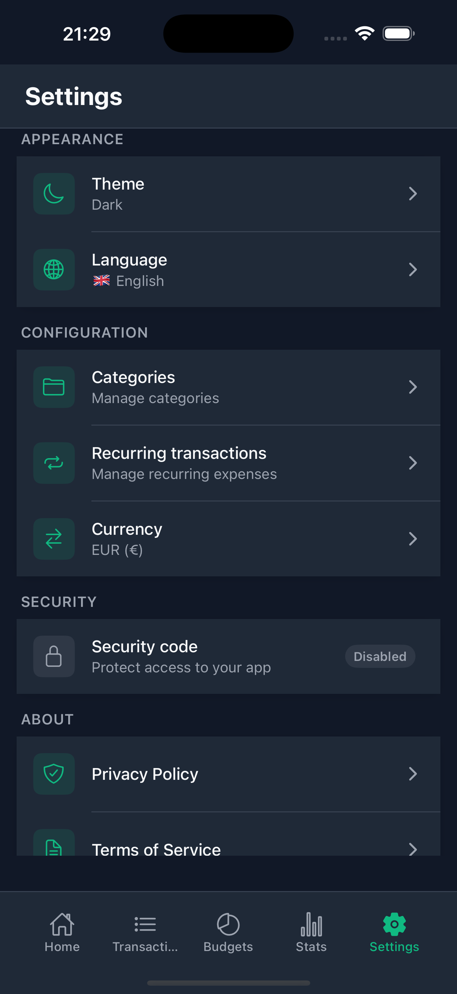
Task: Open Language chevron arrow
Action: (x=413, y=269)
